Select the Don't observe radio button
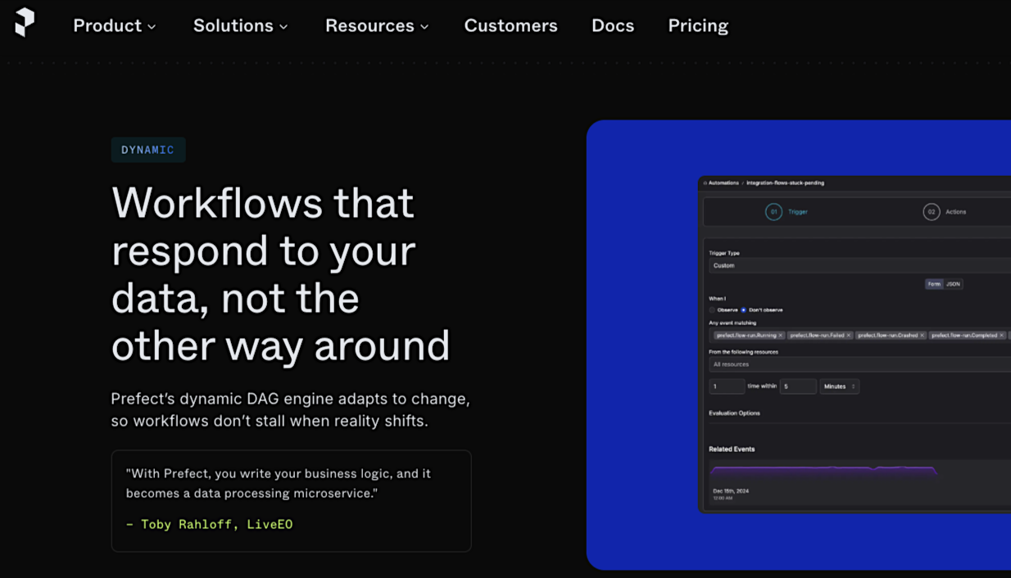This screenshot has height=578, width=1011. (x=743, y=310)
